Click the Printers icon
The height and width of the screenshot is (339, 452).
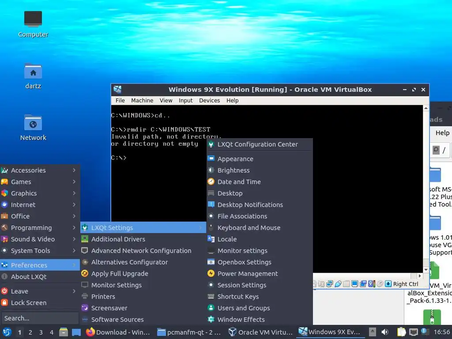click(85, 296)
